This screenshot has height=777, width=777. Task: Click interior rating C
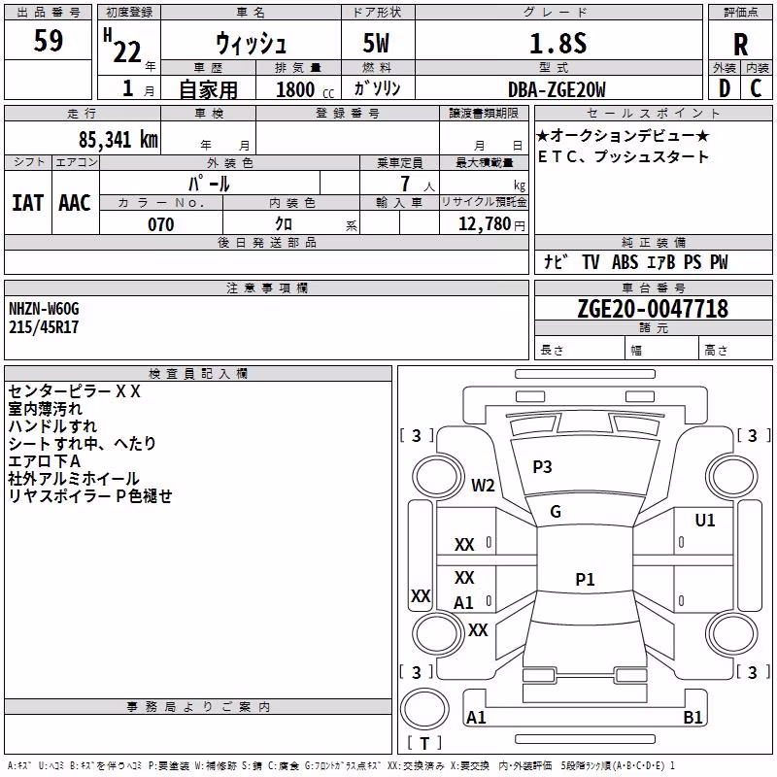(x=756, y=88)
